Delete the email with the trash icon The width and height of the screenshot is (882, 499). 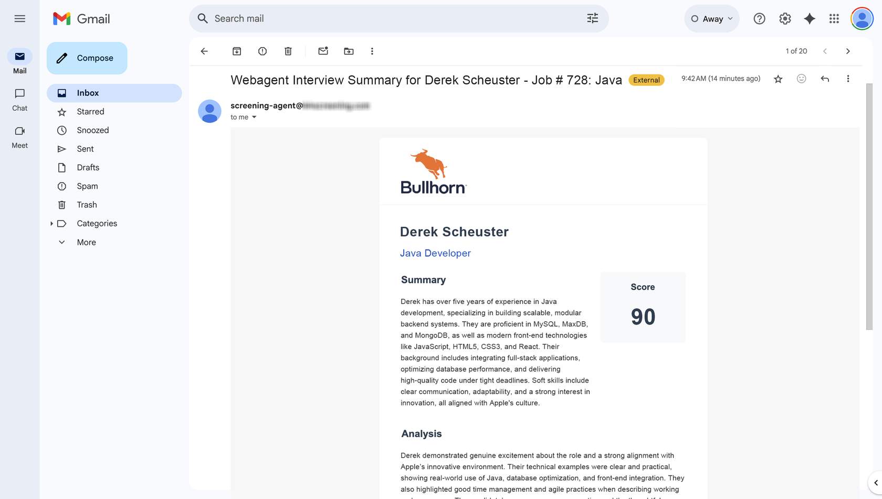coord(288,51)
